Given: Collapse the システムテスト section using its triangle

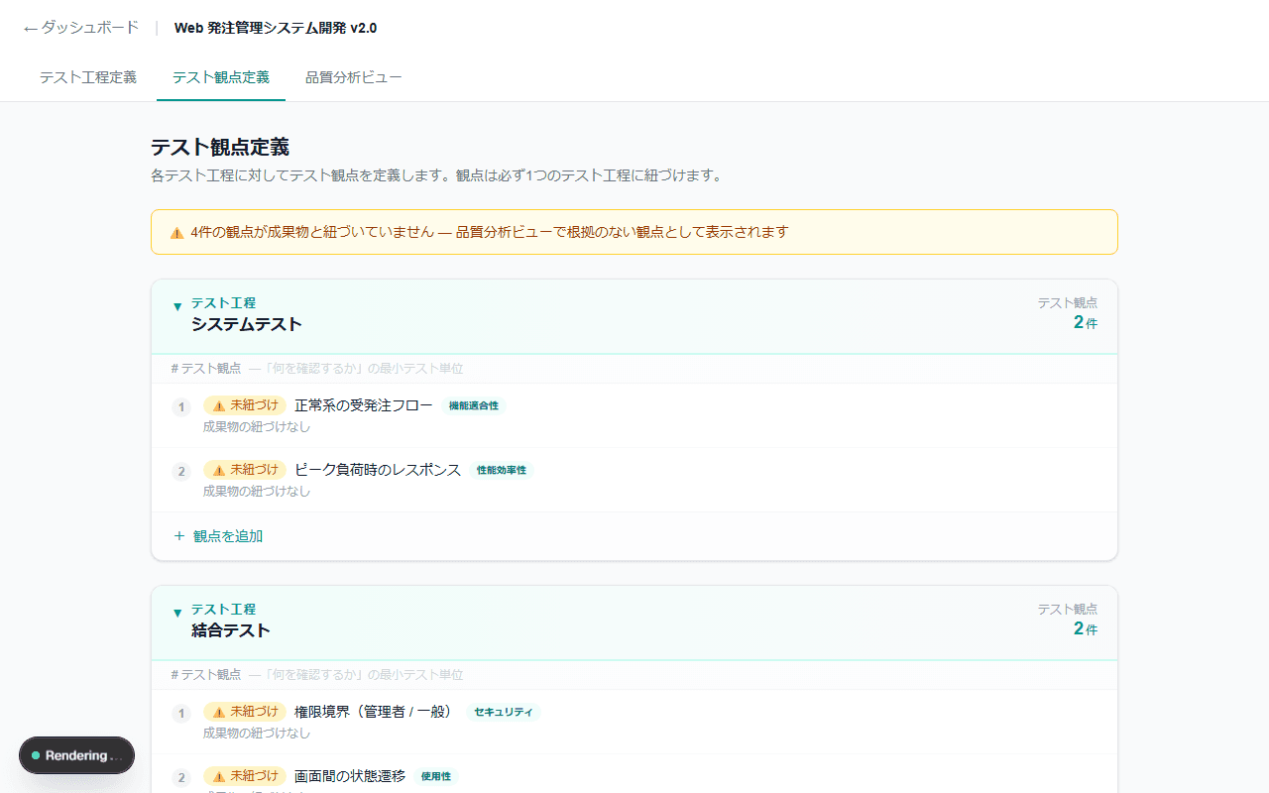Looking at the screenshot, I should click(177, 306).
